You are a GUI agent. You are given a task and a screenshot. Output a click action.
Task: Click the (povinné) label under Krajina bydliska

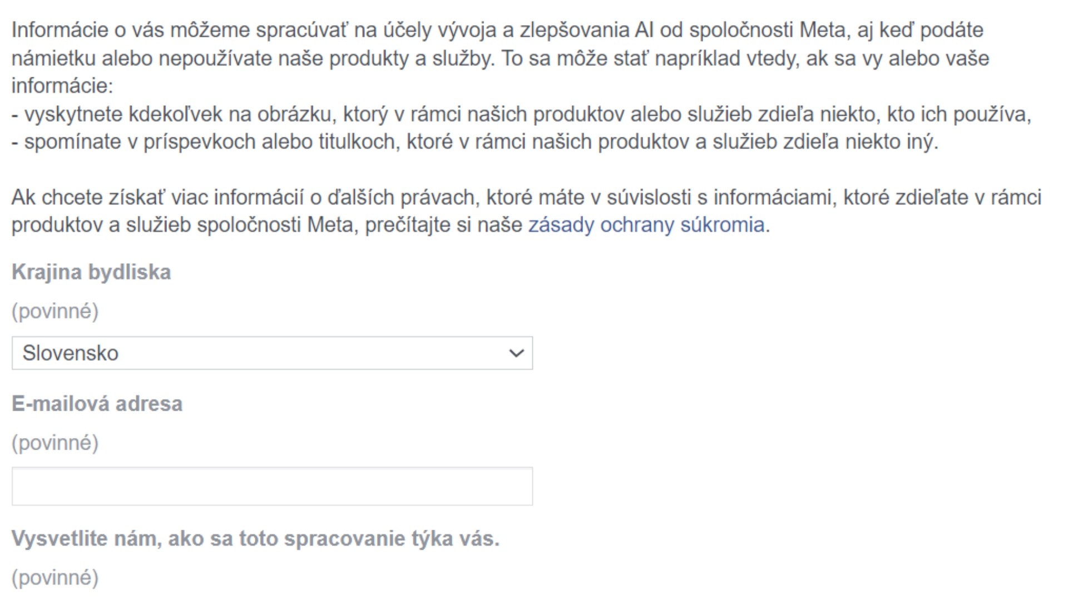(x=55, y=312)
